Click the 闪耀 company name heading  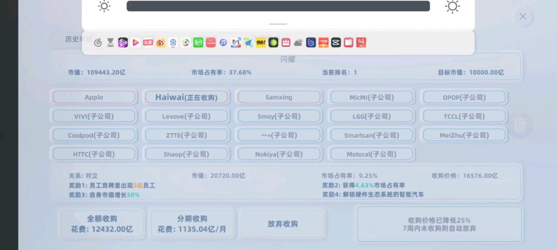288,60
